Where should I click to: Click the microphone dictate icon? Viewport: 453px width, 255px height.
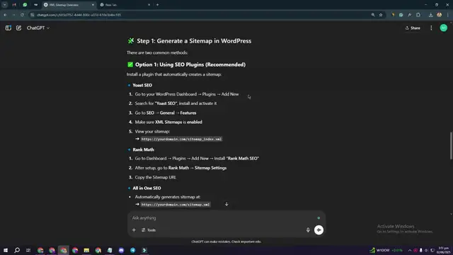308,229
